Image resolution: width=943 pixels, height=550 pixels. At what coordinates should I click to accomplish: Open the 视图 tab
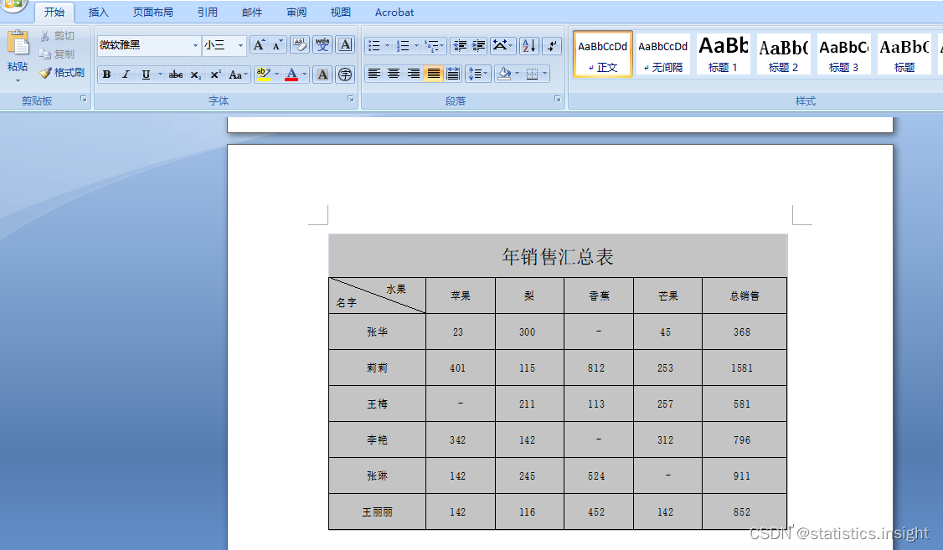(x=340, y=12)
